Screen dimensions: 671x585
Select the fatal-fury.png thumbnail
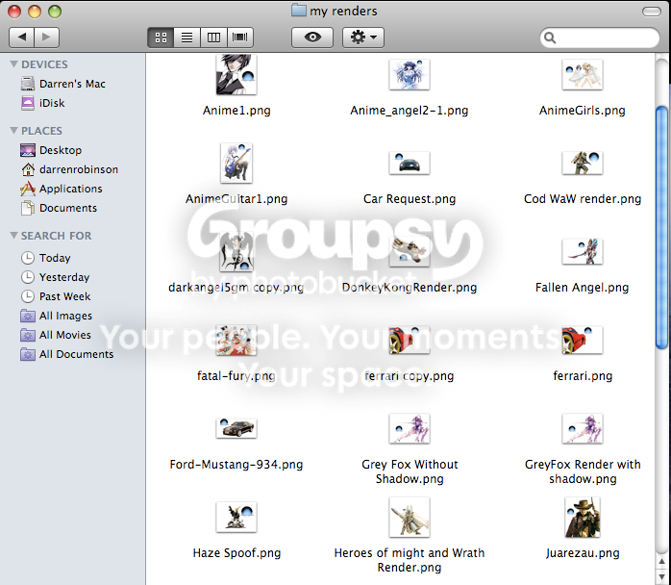(x=236, y=340)
